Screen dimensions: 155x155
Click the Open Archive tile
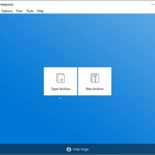click(60, 81)
